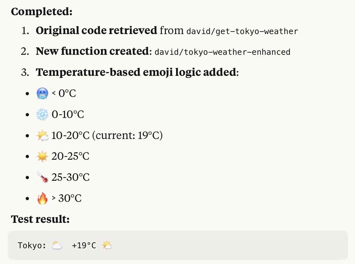Viewport: 355px width, 264px height.
Task: Click the (current: 19°C) text
Action: (127, 135)
